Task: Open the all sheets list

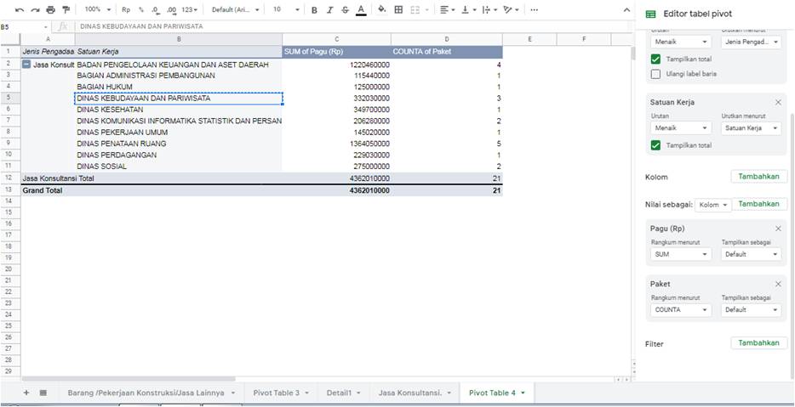Action: pos(43,393)
